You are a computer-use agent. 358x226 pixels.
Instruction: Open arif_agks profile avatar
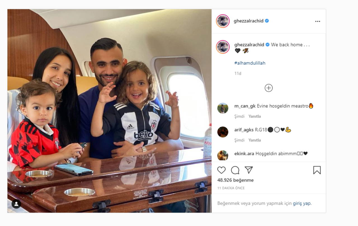click(x=223, y=132)
